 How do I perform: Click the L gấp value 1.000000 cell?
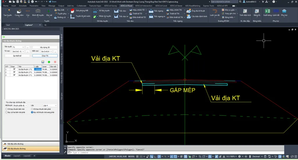[38, 69]
